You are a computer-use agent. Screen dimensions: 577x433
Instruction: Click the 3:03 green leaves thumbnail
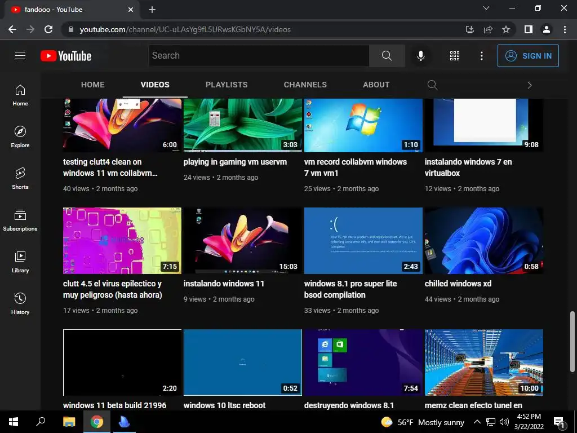(243, 125)
